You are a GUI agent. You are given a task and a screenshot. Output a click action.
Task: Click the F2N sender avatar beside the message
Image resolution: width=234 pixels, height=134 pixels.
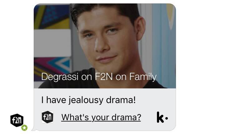[17, 120]
